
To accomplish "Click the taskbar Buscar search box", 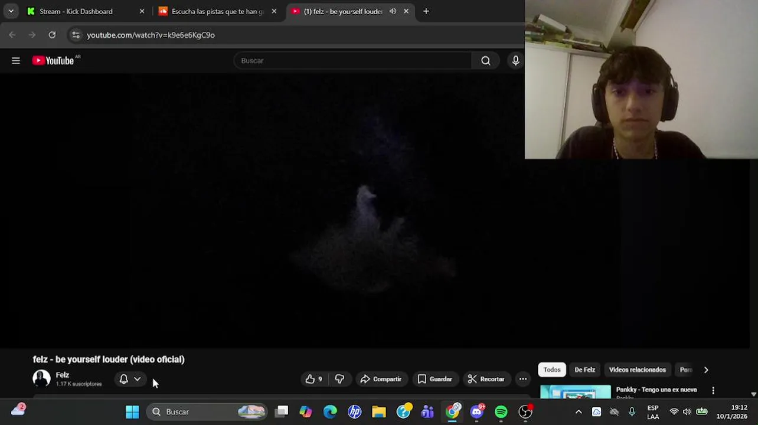I will (208, 411).
